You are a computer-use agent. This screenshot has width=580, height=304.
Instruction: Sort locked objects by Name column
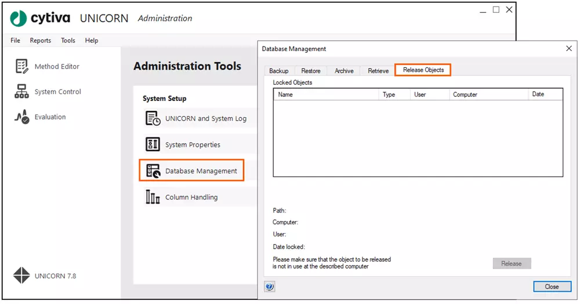[x=326, y=95]
